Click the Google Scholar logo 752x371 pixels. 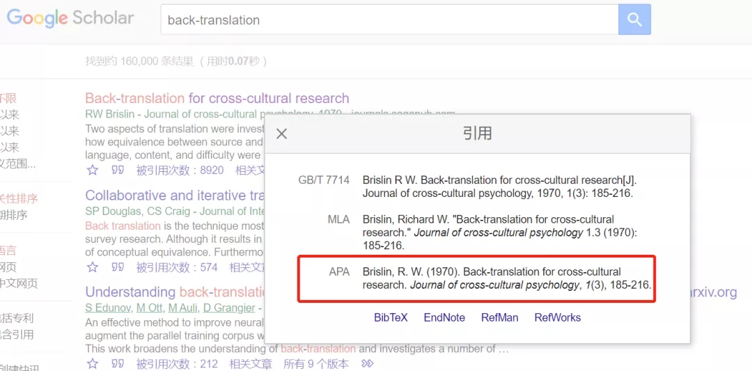pos(70,18)
